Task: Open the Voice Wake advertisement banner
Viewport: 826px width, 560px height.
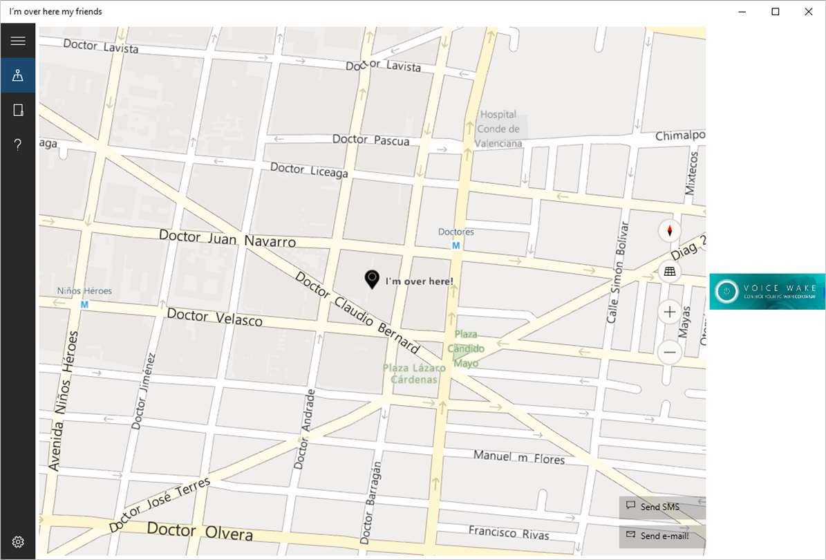Action: pos(767,291)
